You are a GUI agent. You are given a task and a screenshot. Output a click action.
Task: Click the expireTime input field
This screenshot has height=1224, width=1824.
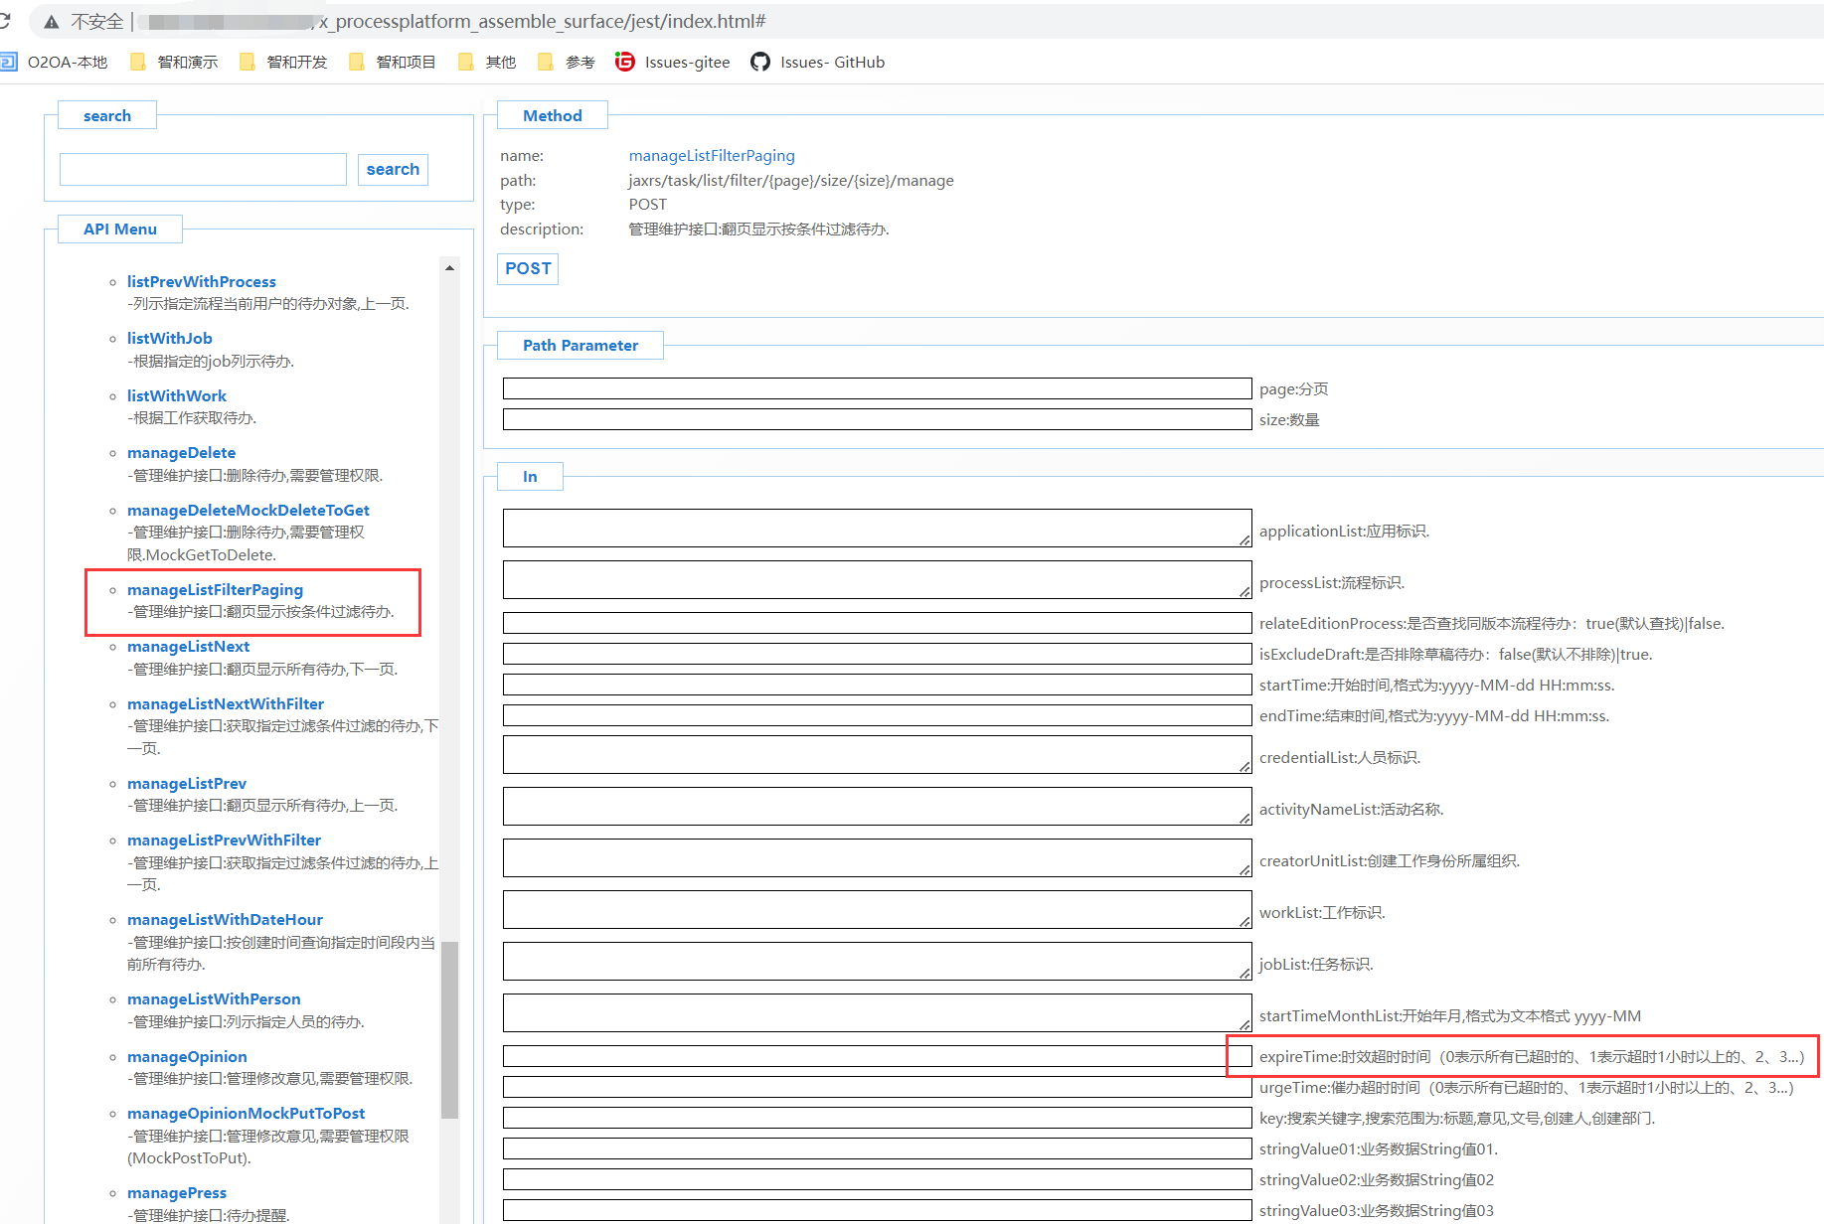tap(863, 1056)
